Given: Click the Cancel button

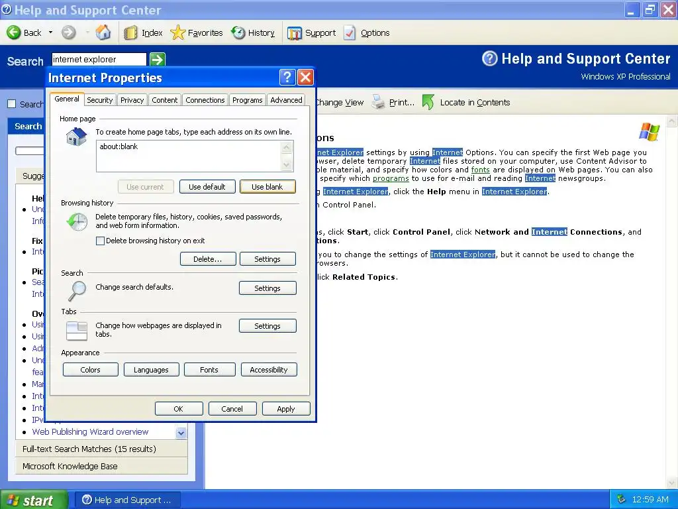Looking at the screenshot, I should tap(232, 408).
